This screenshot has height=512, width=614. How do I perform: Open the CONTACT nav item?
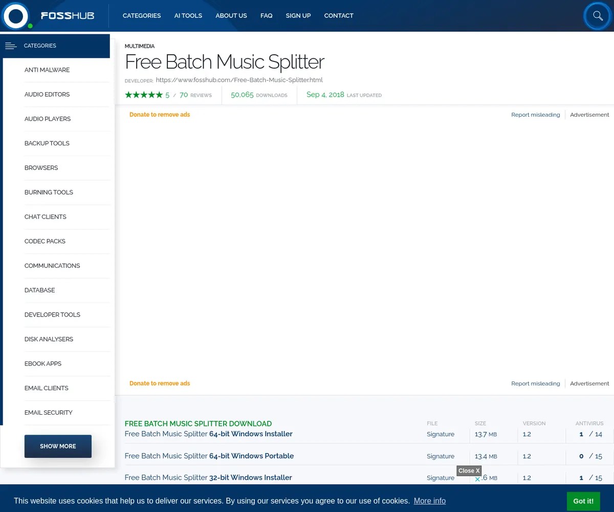pos(339,16)
